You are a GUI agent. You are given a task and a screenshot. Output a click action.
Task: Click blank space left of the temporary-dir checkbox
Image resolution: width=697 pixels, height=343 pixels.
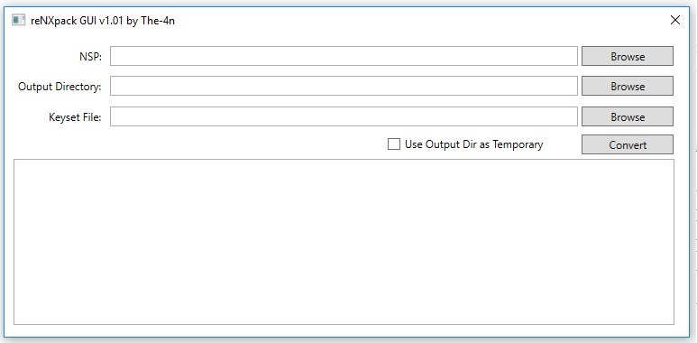(200, 144)
